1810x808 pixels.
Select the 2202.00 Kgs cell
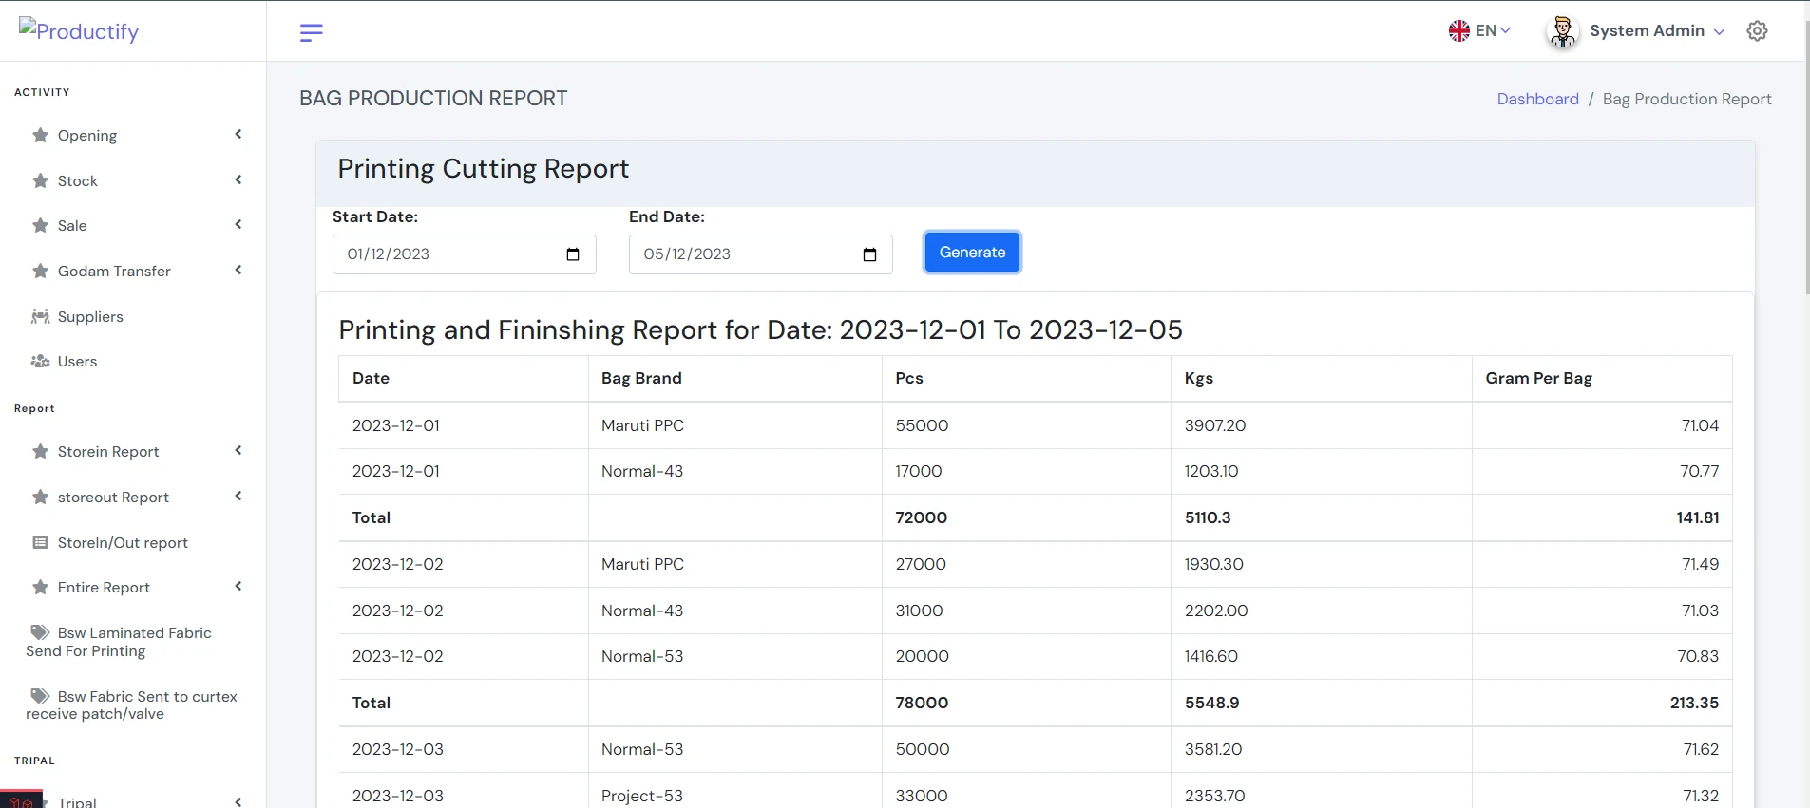coord(1322,611)
